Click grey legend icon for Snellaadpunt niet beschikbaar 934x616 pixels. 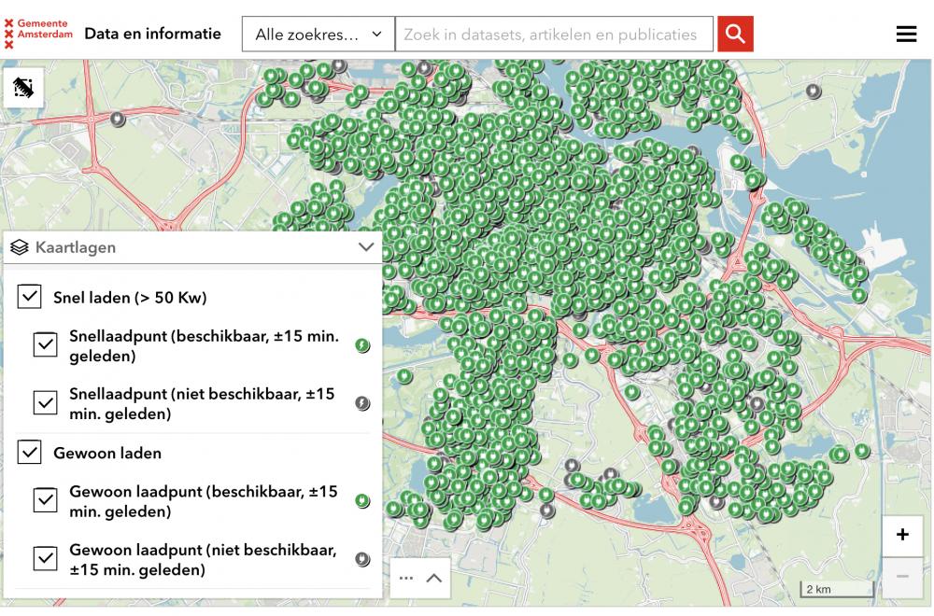tap(362, 403)
